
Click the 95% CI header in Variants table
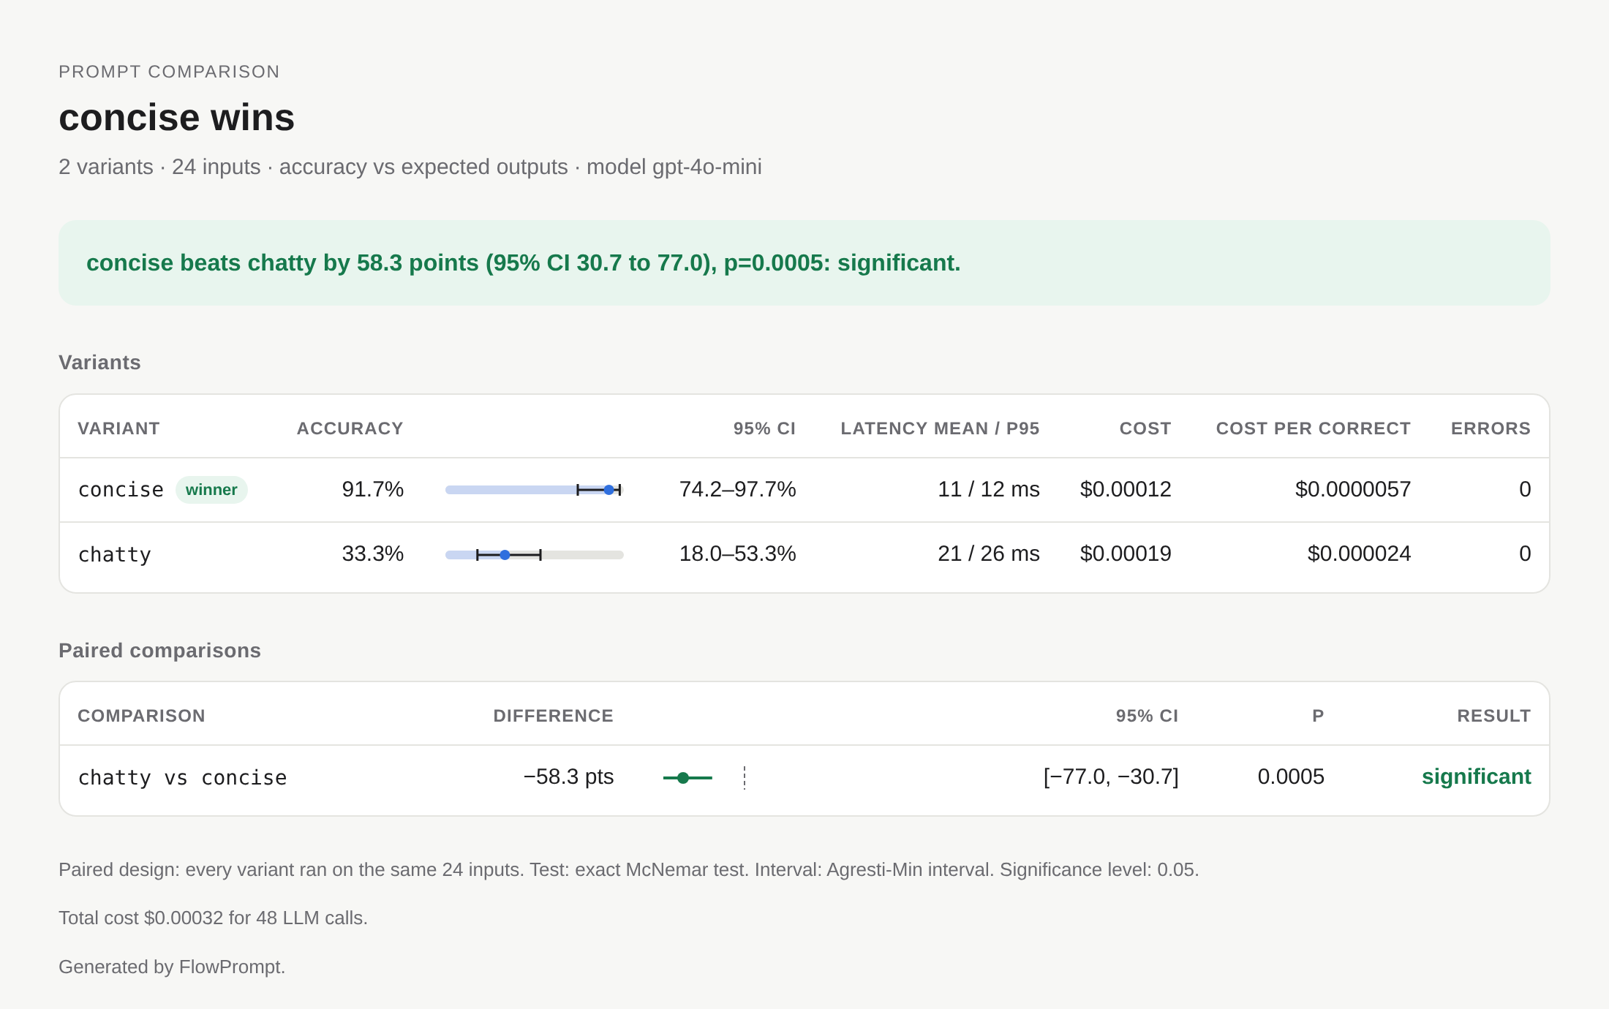[x=764, y=428]
